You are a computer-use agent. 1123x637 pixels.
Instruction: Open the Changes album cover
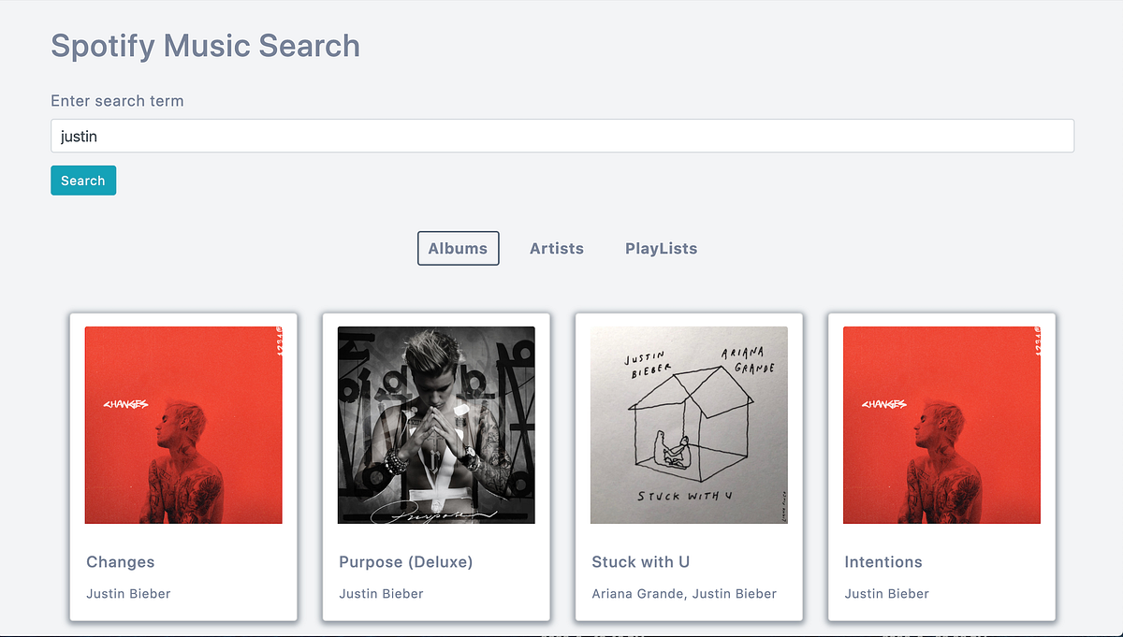click(183, 425)
